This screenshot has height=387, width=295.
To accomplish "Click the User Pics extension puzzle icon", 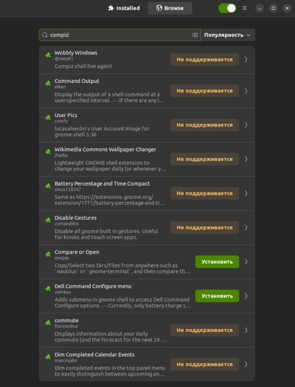I will [48, 117].
